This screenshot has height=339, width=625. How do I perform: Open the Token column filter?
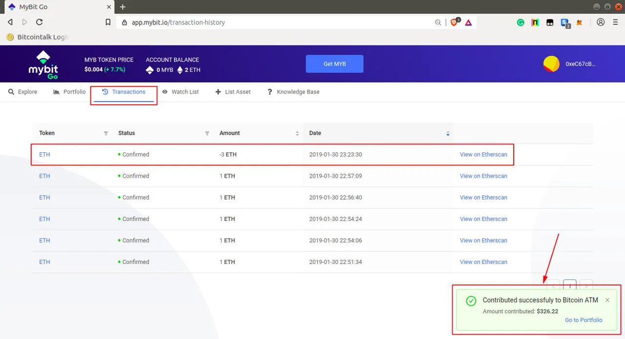tap(106, 133)
